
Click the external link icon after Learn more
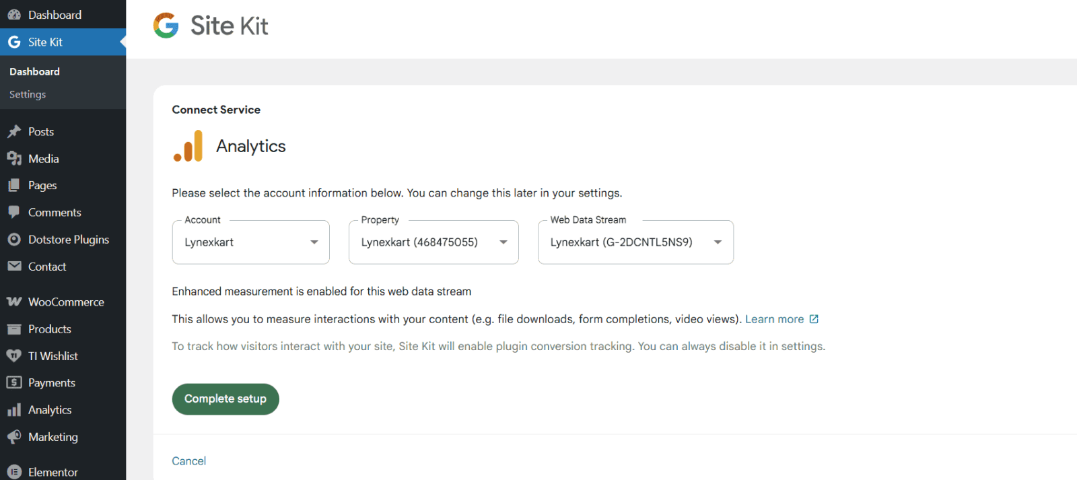click(814, 319)
